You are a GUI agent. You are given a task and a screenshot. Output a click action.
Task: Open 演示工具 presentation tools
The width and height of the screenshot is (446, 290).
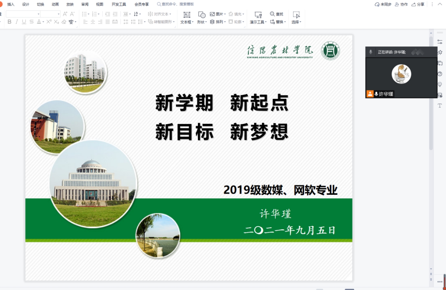point(258,15)
